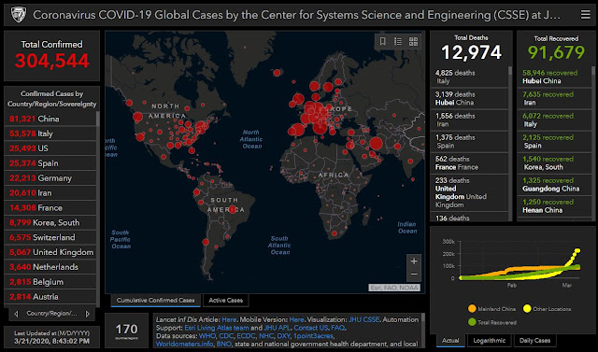The height and width of the screenshot is (352, 598).
Task: Open the hamburger menu in the header
Action: coord(585,15)
